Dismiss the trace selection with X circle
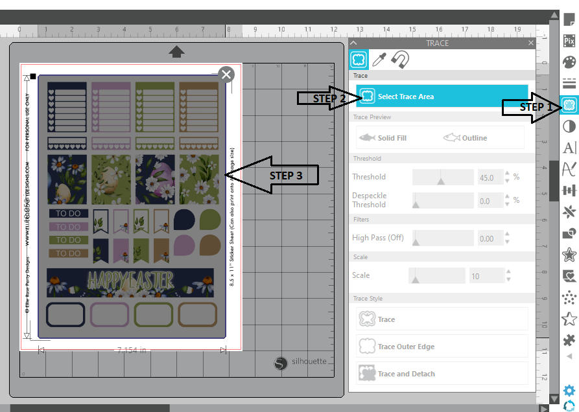Image resolution: width=579 pixels, height=412 pixels. (226, 74)
